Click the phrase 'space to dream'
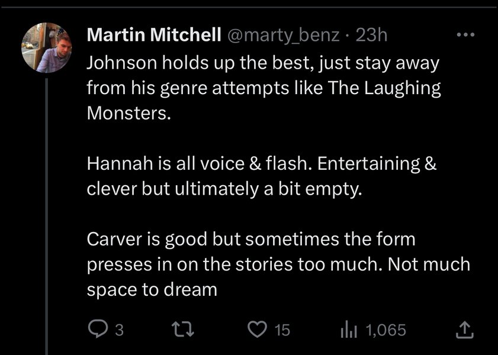Screen dimensions: 498x355 coord(152,290)
